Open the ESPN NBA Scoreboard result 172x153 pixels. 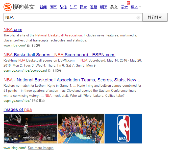(x=59, y=55)
